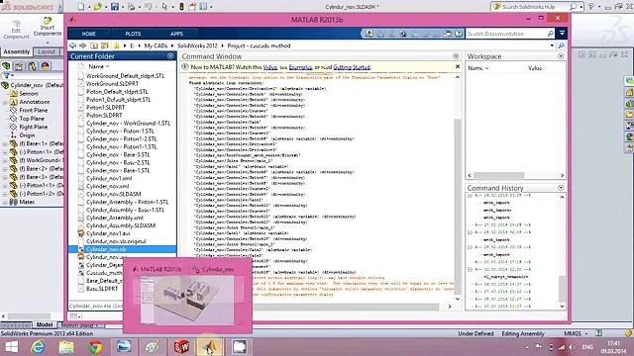The height and width of the screenshot is (356, 634).
Task: Click the SolidWorks Help question-mark icon
Action: click(591, 7)
